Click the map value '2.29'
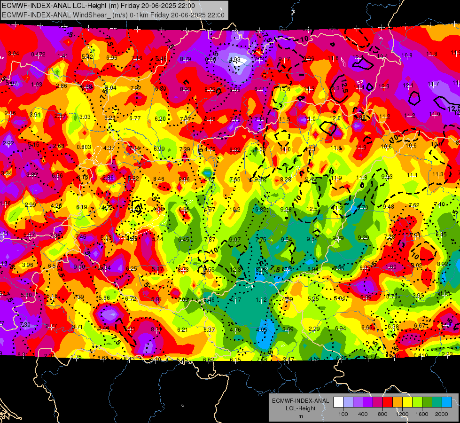460x423 pixels. click(x=314, y=329)
